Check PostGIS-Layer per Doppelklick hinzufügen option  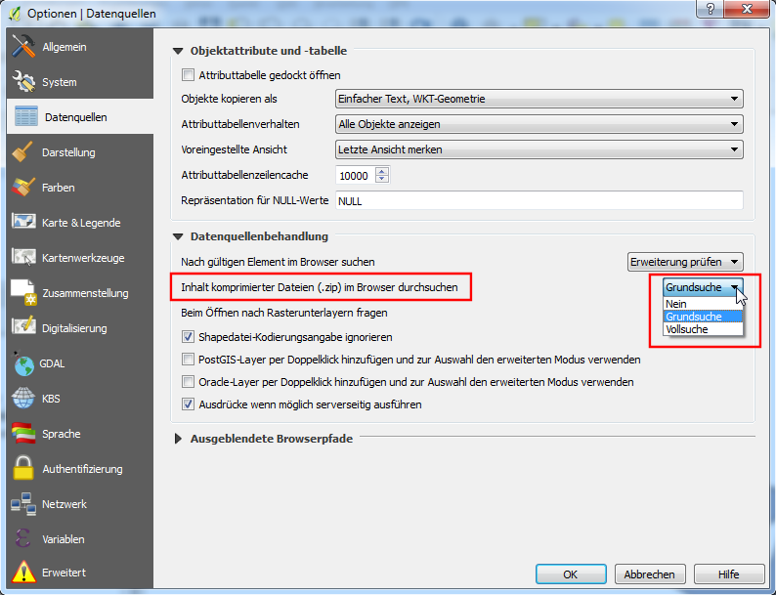coord(188,360)
